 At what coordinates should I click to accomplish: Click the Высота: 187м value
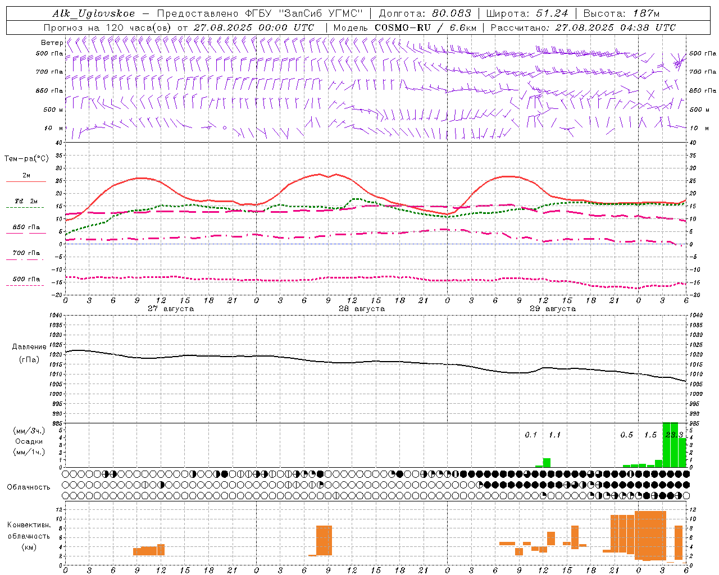621,13
